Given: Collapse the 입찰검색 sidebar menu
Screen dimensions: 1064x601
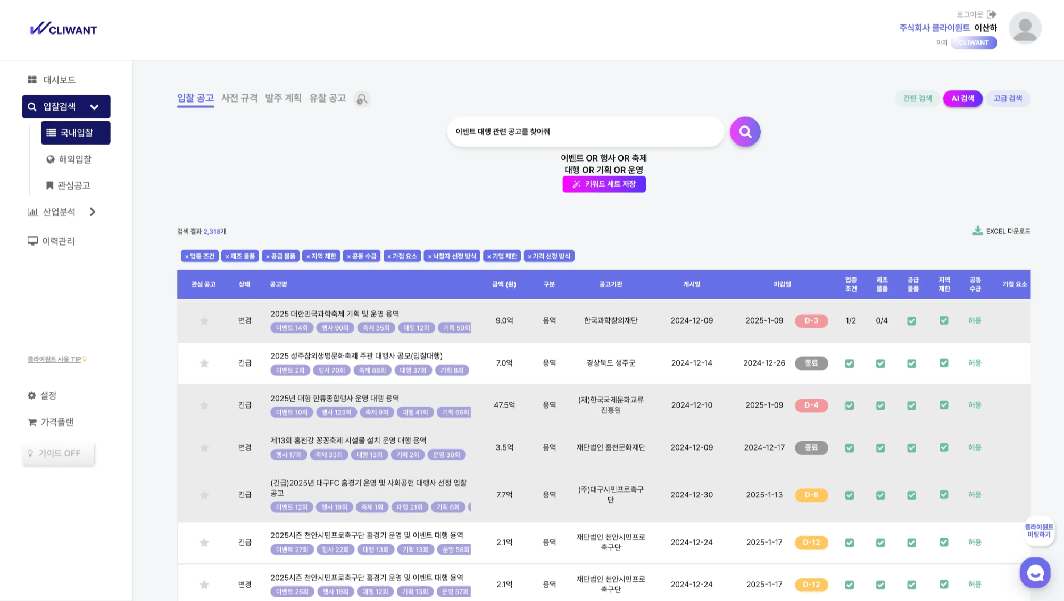Looking at the screenshot, I should click(94, 107).
